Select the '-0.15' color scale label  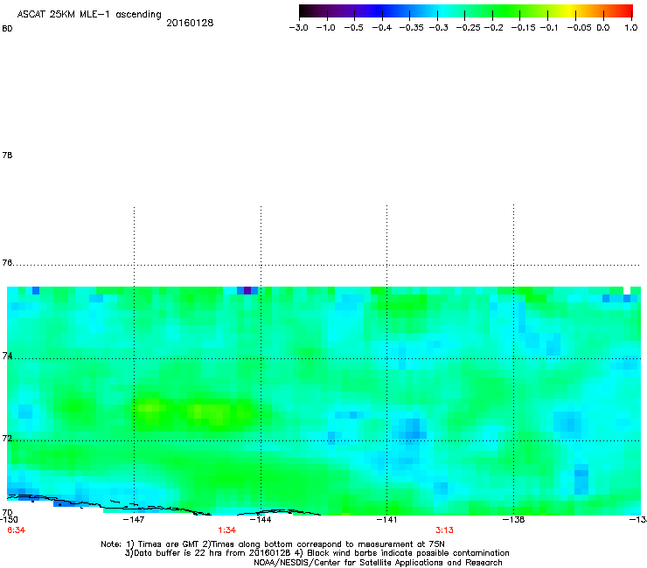(x=523, y=28)
